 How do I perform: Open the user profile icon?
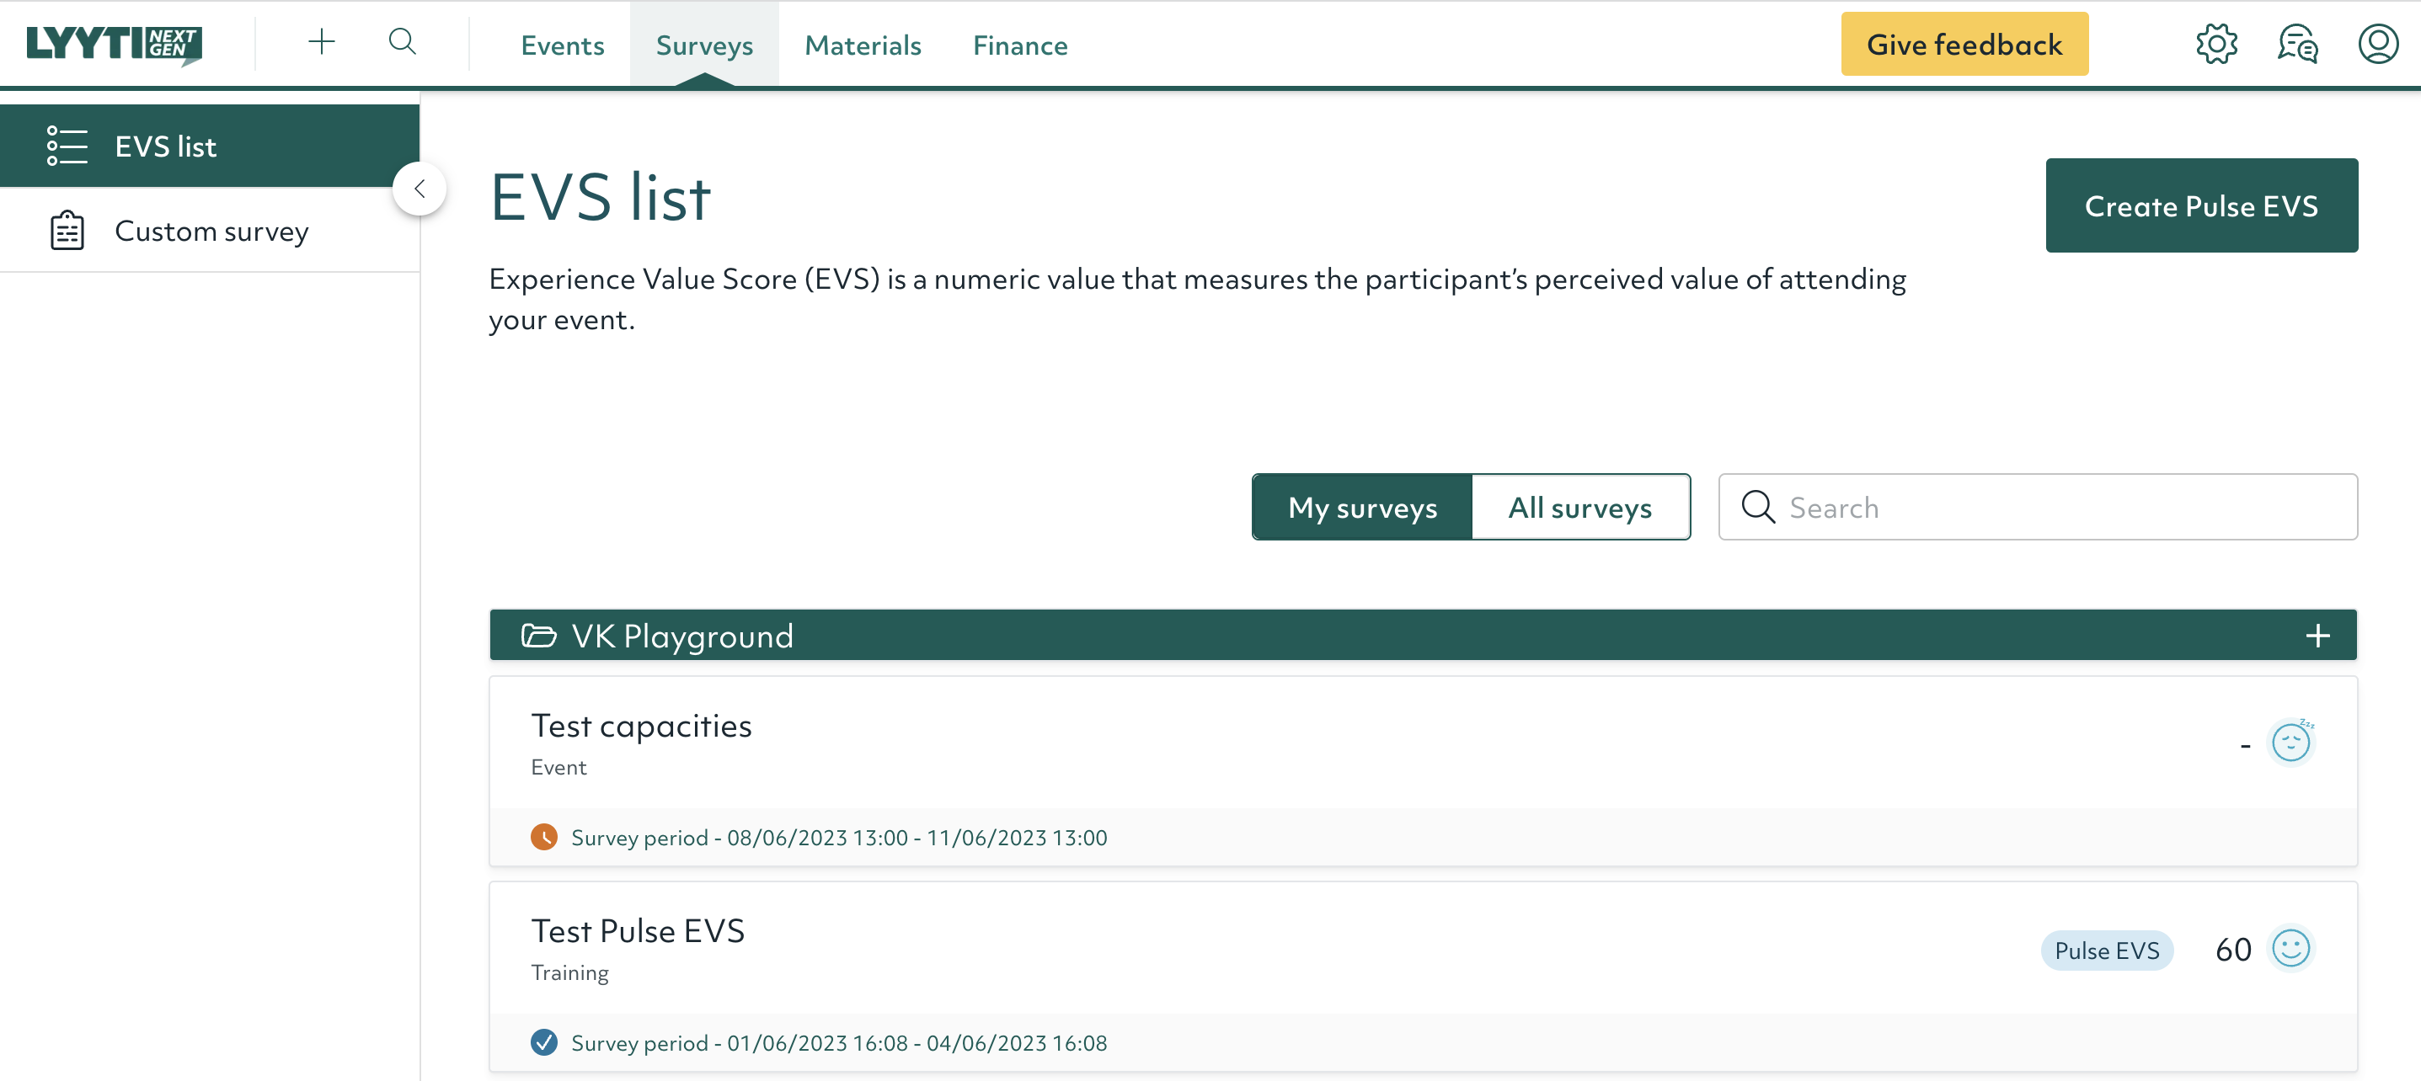pos(2378,44)
